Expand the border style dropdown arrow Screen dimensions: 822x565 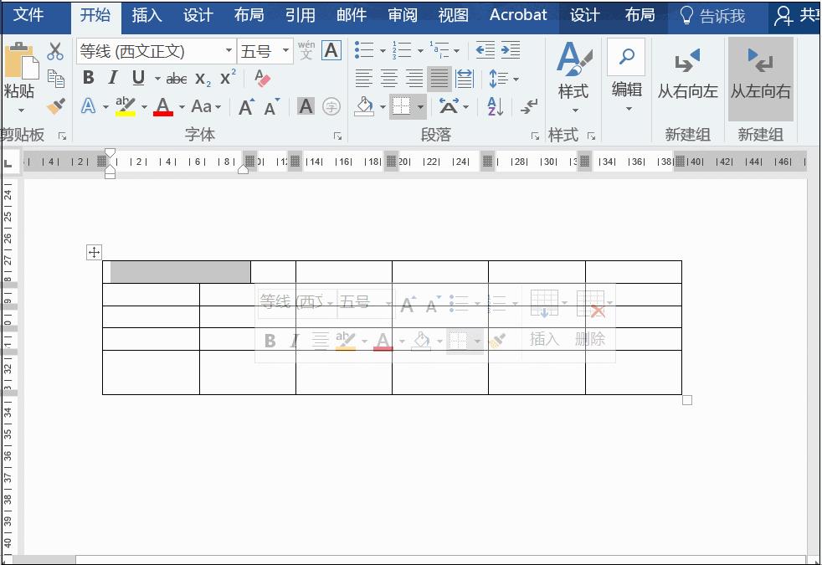[420, 107]
